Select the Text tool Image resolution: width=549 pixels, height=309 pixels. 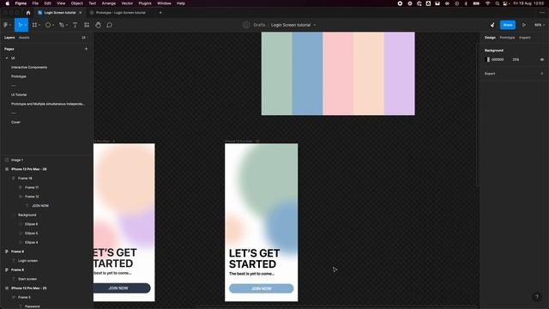pos(75,25)
